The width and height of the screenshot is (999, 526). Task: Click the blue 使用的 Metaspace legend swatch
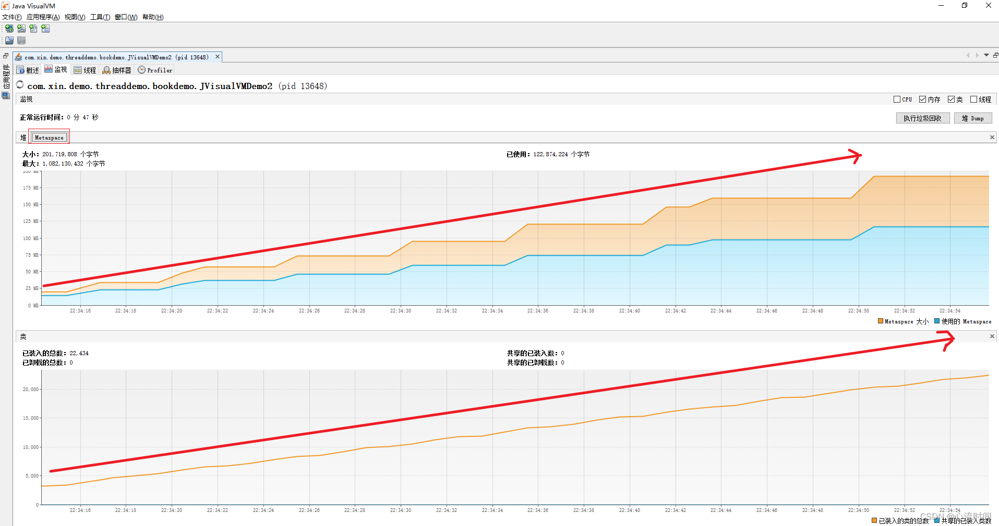pyautogui.click(x=937, y=321)
